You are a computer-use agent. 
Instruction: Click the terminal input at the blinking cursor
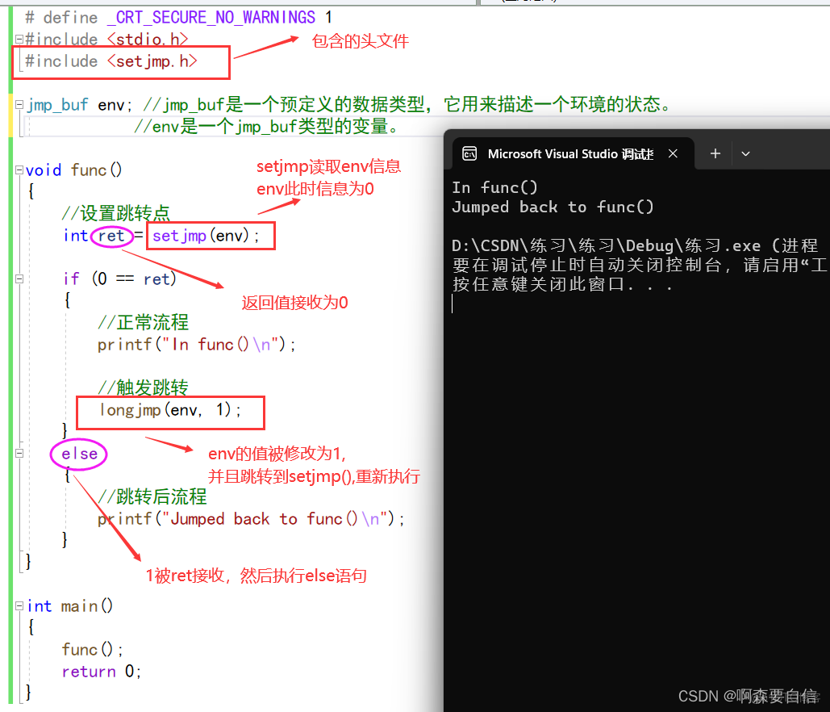[454, 303]
